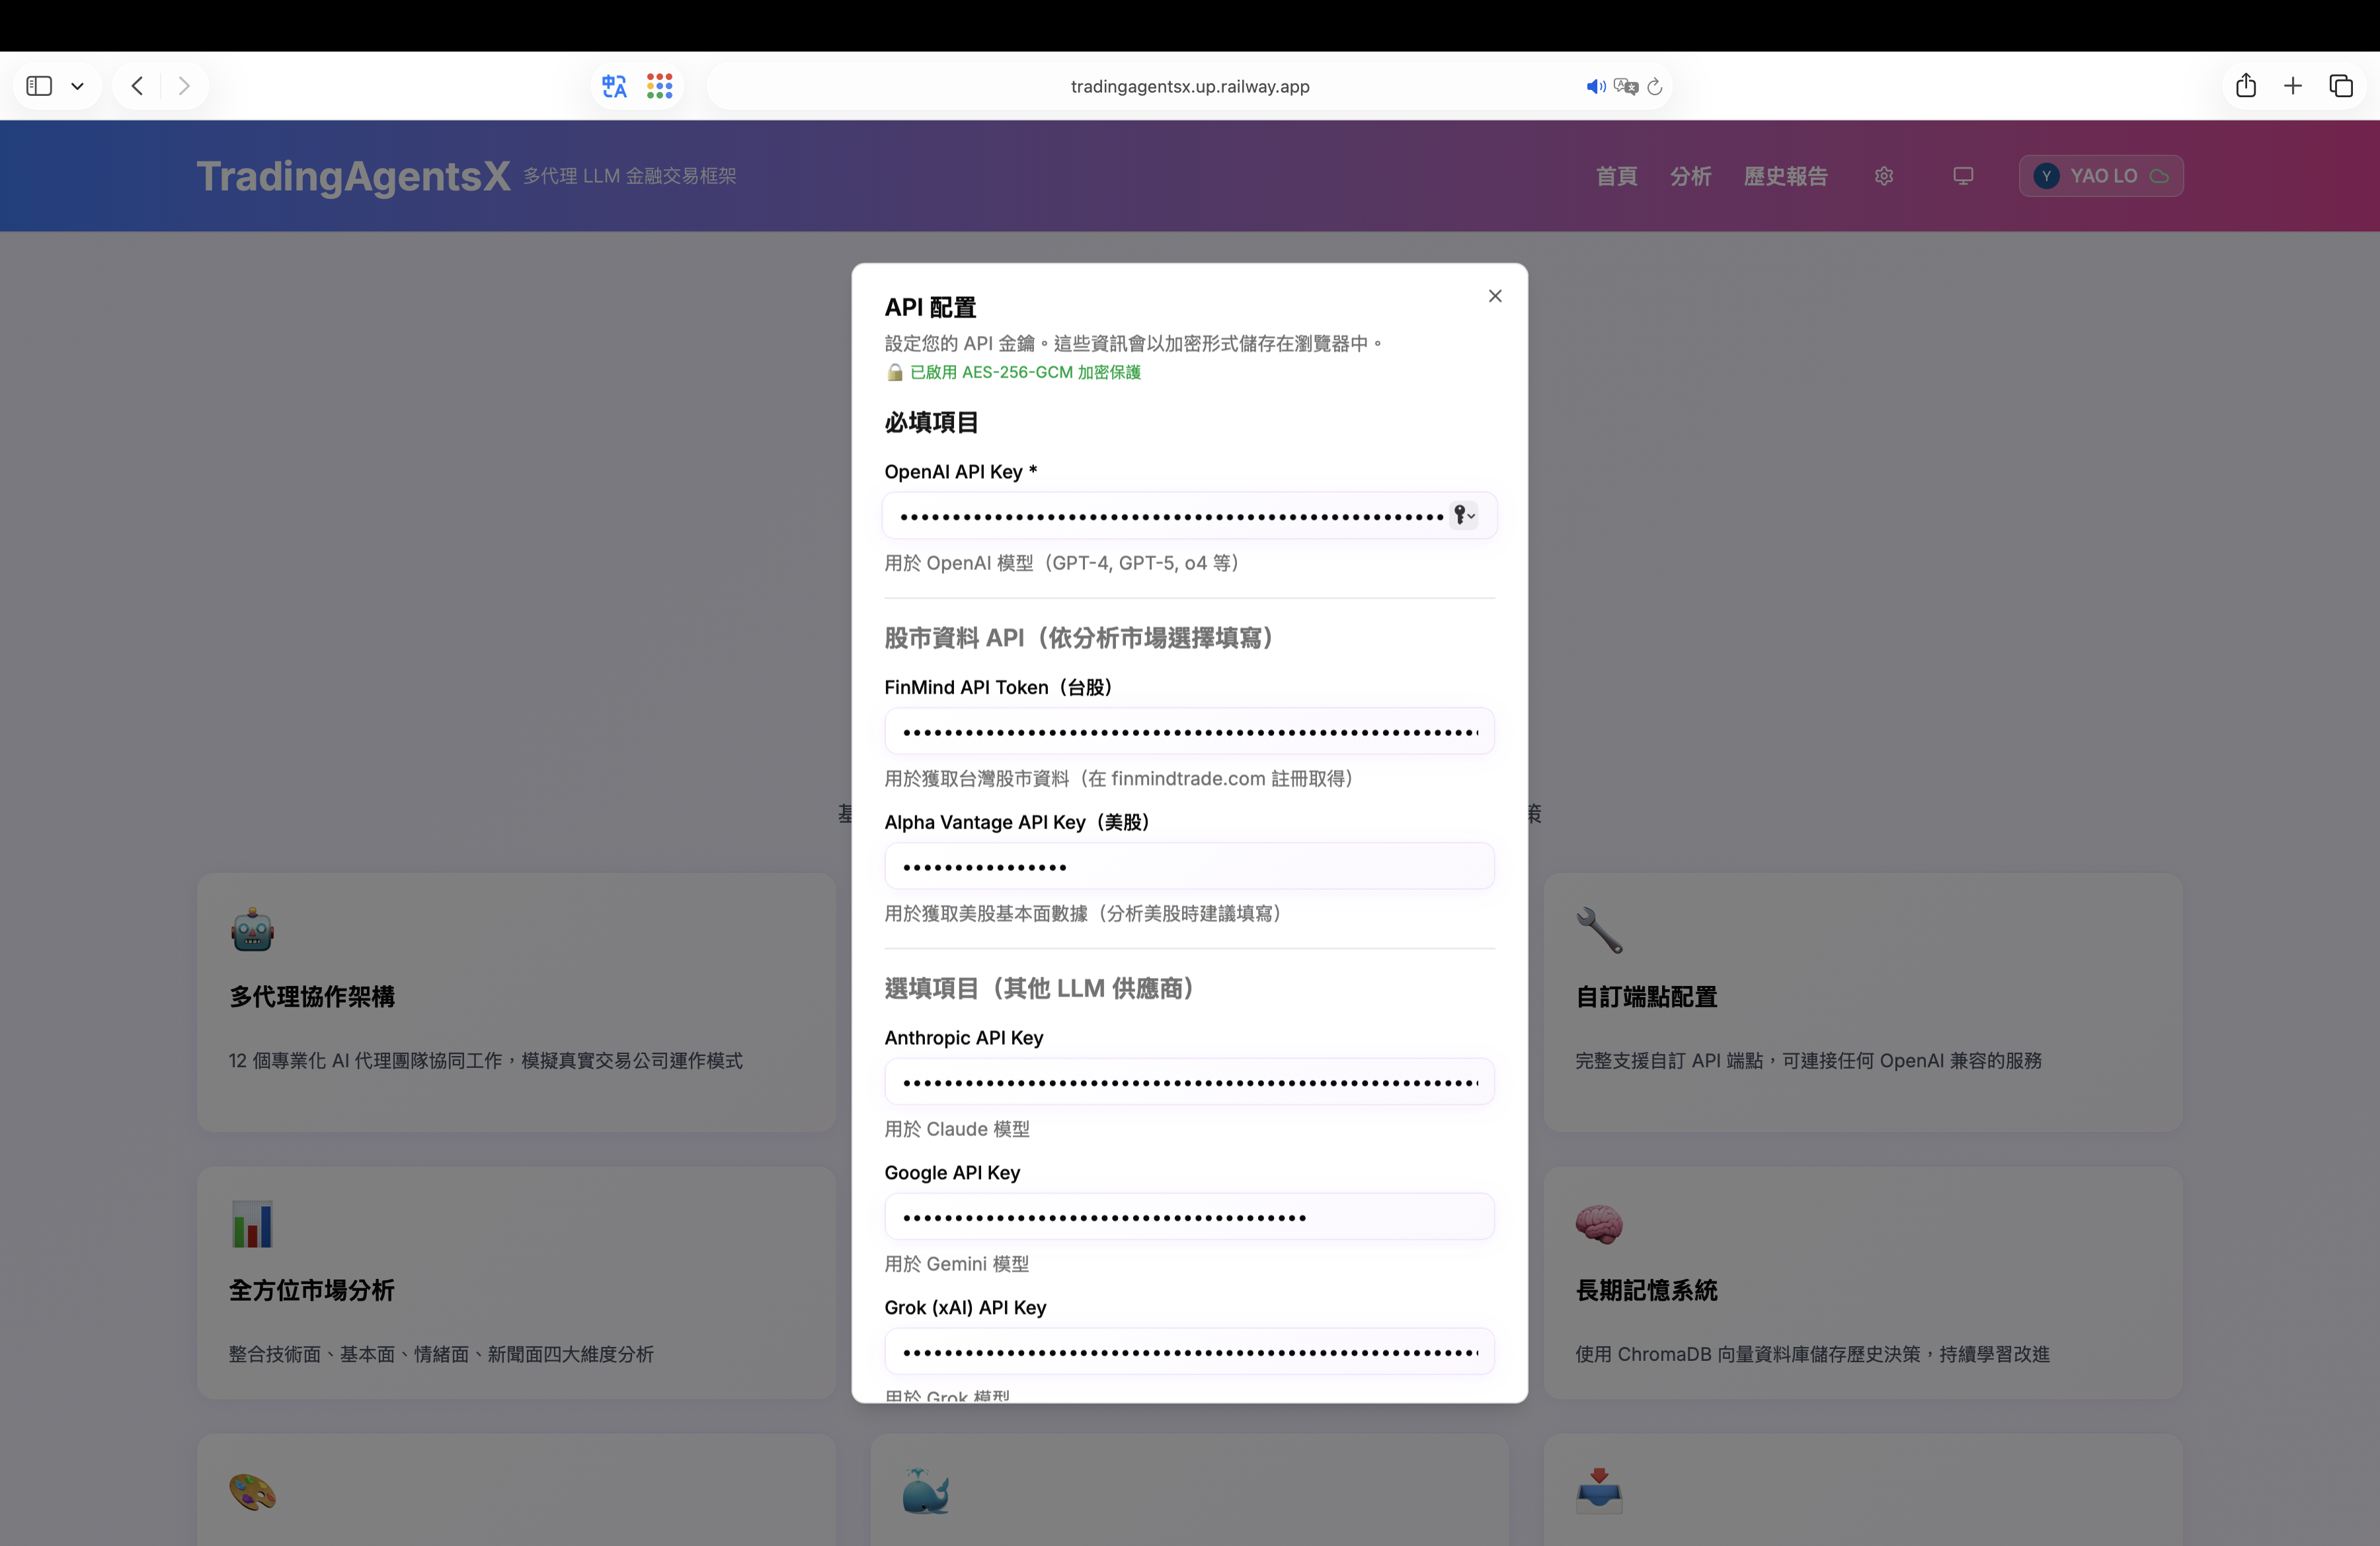Viewport: 2380px width, 1546px height.
Task: Open the settings gear in header
Action: (1884, 176)
